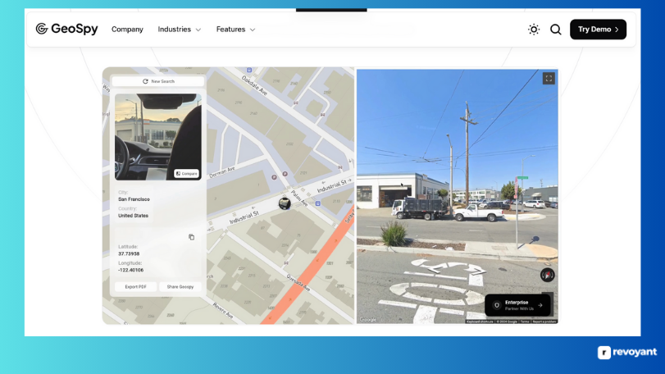
Task: Click the revoyant logo
Action: click(627, 352)
